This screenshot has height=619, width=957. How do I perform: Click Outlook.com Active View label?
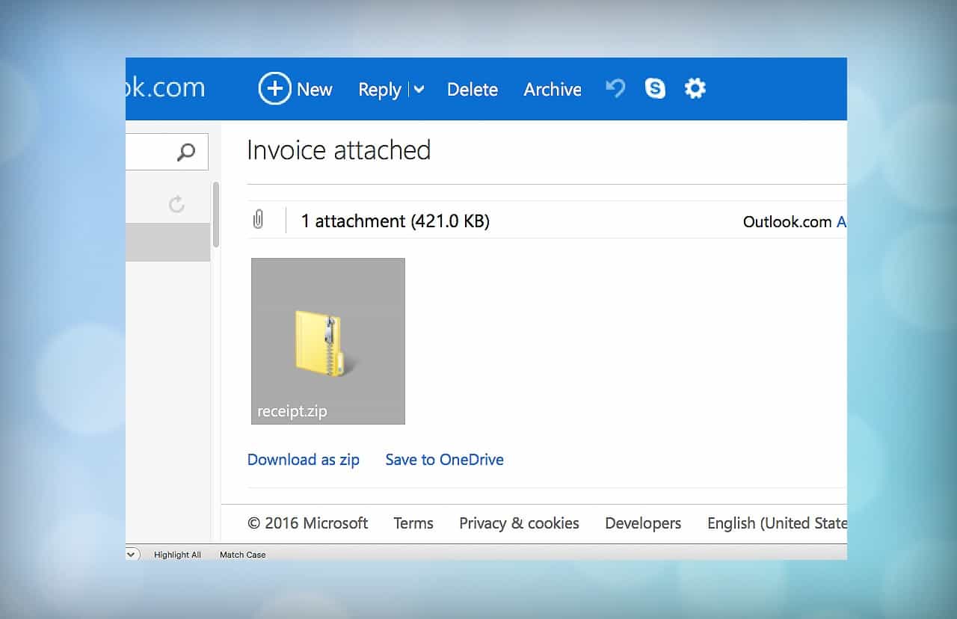point(795,222)
